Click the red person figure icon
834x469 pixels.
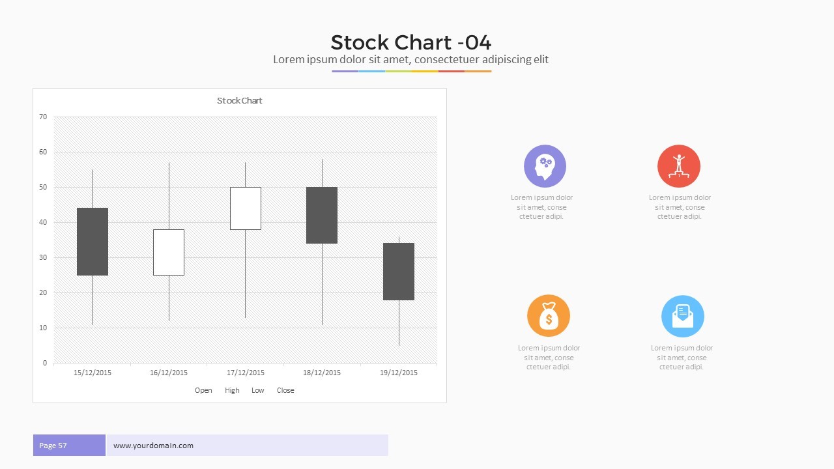tap(678, 166)
